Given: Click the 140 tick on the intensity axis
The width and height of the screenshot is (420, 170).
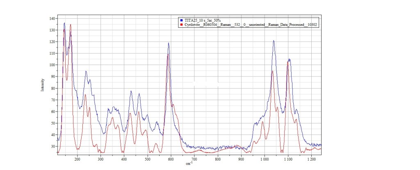Looking at the screenshot, I should click(52, 18).
